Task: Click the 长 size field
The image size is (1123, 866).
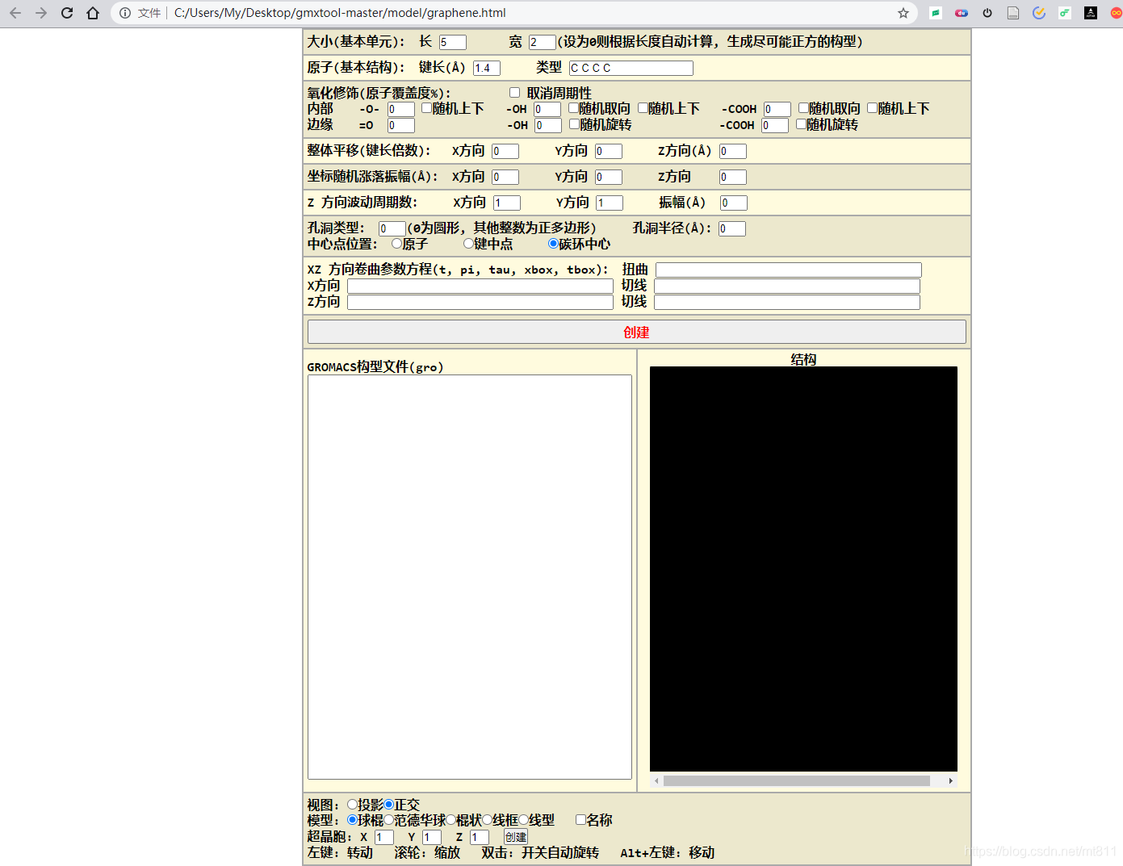Action: coord(453,42)
